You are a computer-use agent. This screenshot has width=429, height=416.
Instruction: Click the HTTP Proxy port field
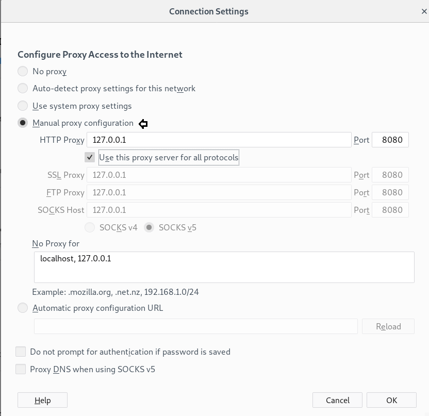390,140
